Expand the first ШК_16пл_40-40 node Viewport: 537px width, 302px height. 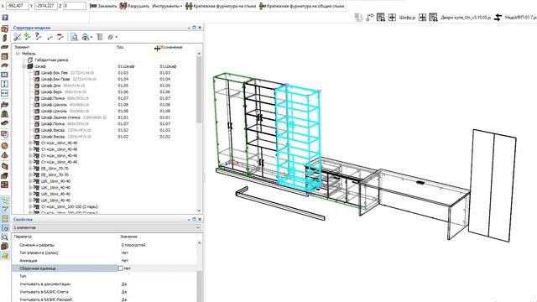point(30,181)
